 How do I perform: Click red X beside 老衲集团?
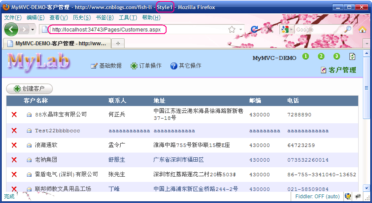tap(14, 160)
